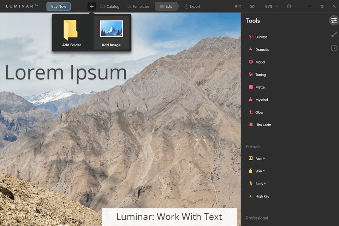
Task: Click the Tools panel title
Action: [x=253, y=21]
